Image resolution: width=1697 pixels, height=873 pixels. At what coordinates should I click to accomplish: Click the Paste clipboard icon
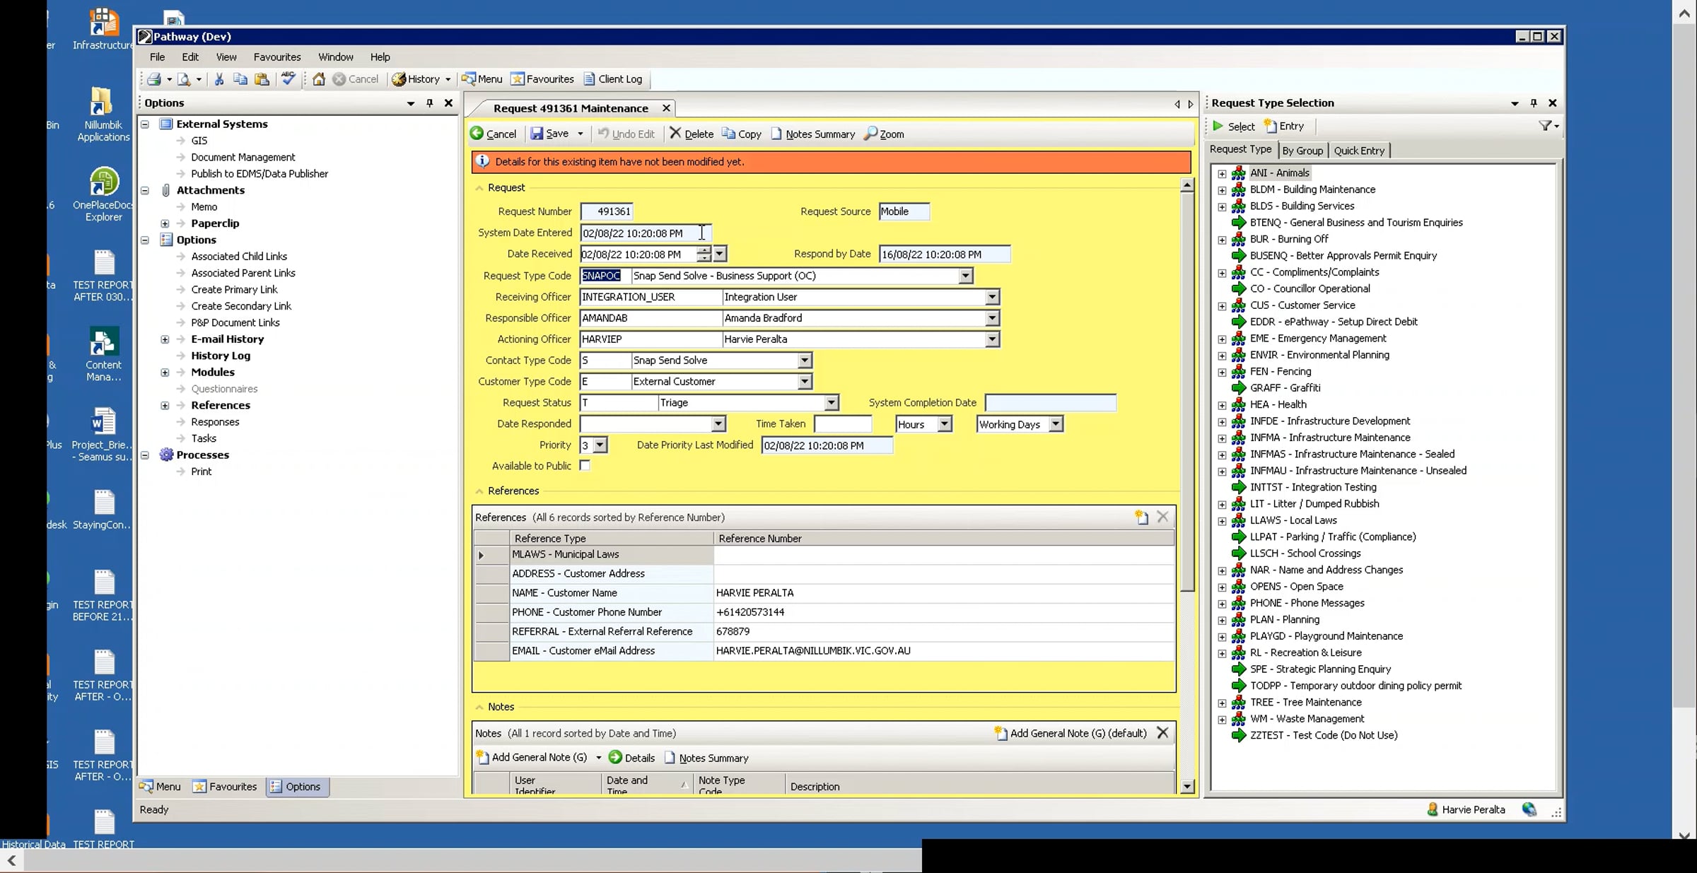pyautogui.click(x=262, y=79)
